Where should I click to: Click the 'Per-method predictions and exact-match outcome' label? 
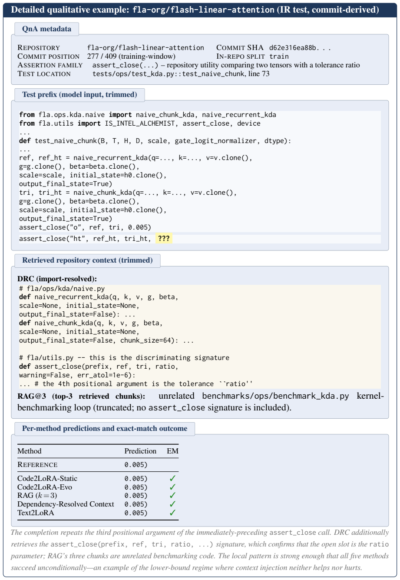coord(105,429)
